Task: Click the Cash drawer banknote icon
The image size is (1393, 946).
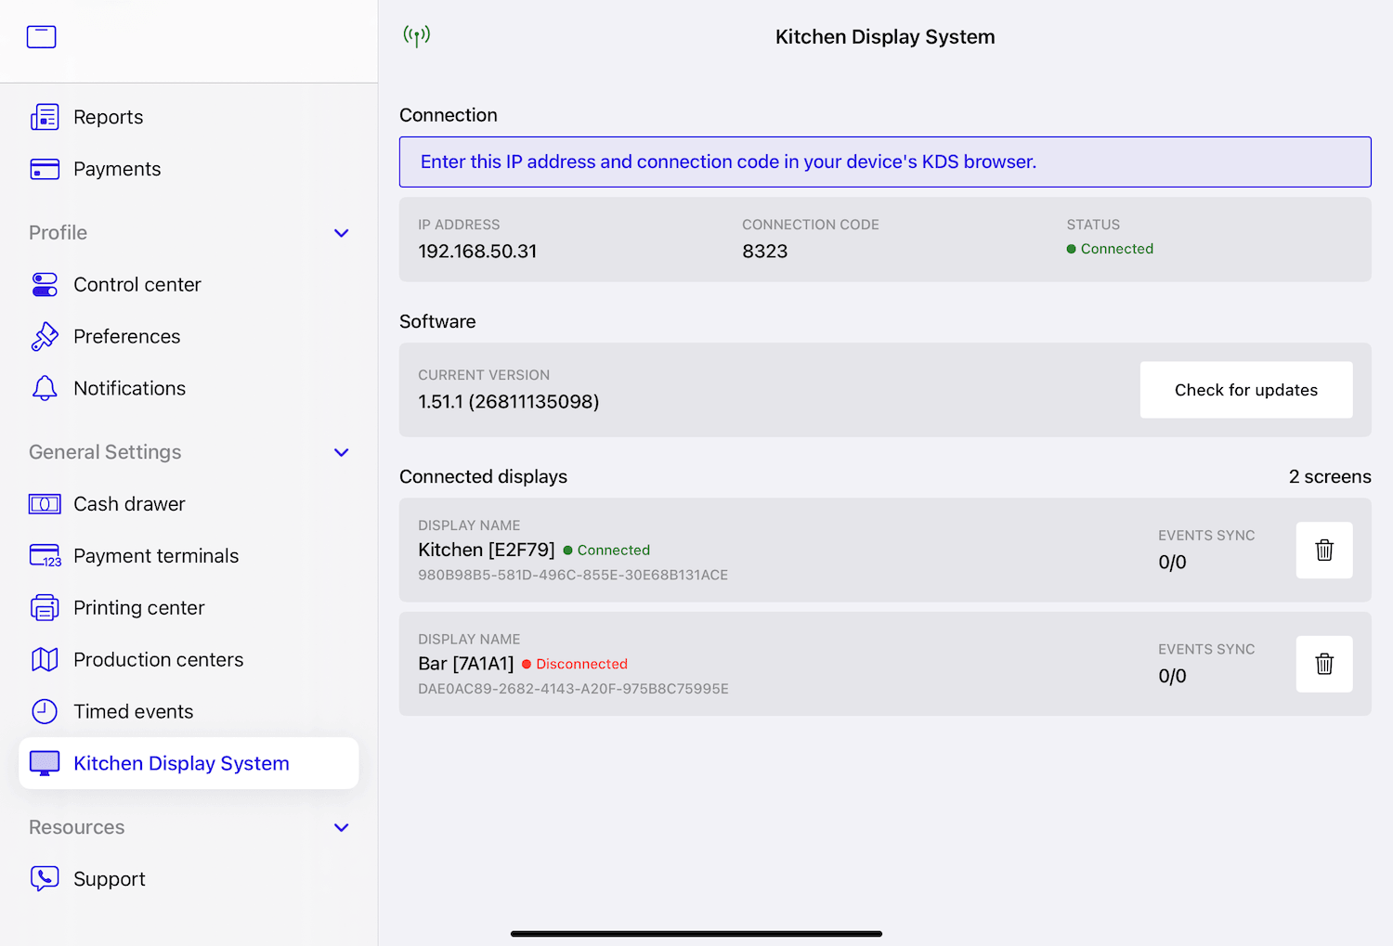Action: (x=45, y=504)
